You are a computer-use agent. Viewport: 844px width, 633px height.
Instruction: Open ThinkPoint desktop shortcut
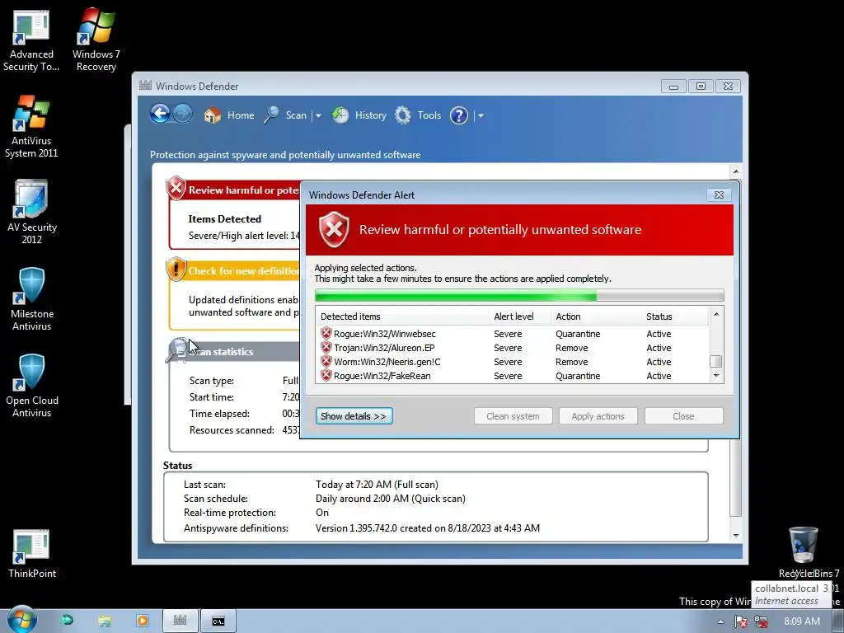32,554
